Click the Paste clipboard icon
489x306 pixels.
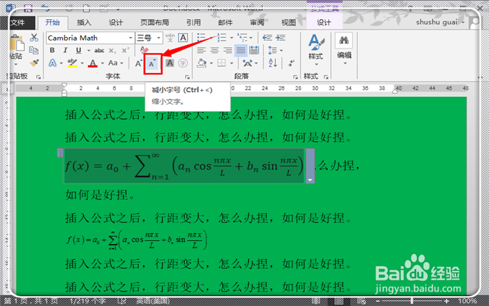[17, 44]
